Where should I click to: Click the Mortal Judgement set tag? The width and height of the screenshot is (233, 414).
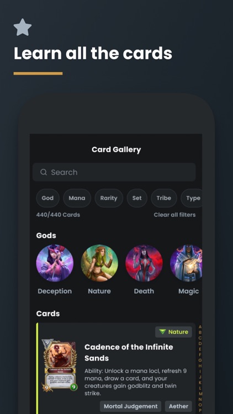pos(130,406)
